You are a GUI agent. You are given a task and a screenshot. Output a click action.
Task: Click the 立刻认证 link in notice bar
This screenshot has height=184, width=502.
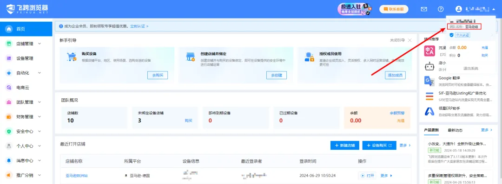pos(139,26)
